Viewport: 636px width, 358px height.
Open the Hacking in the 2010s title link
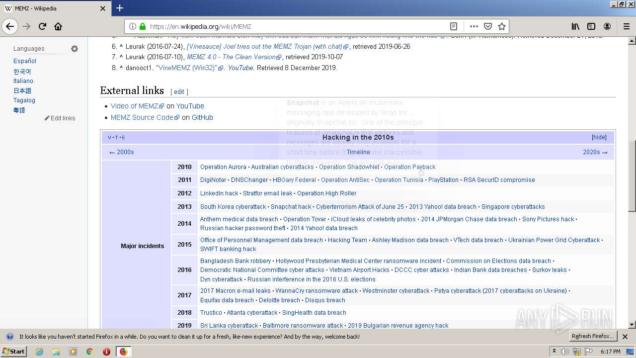(358, 137)
